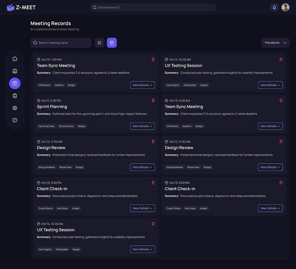Viewport: 296px width, 269px height.
Task: View details of Sprint Planning
Action: click(143, 126)
